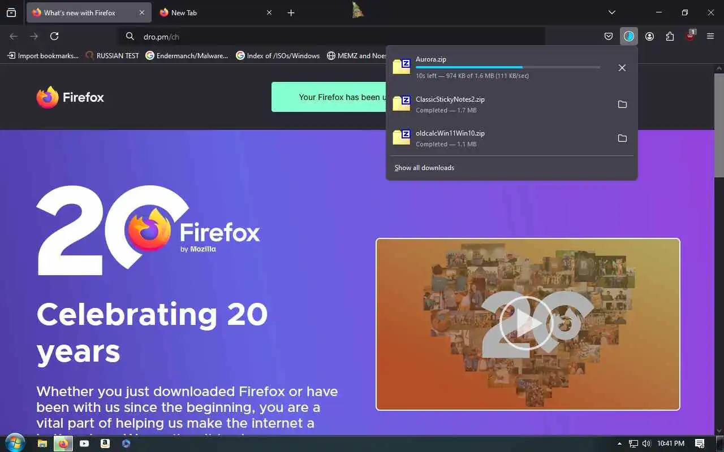
Task: Click the Celebrating 20 years heading
Action: point(152,333)
